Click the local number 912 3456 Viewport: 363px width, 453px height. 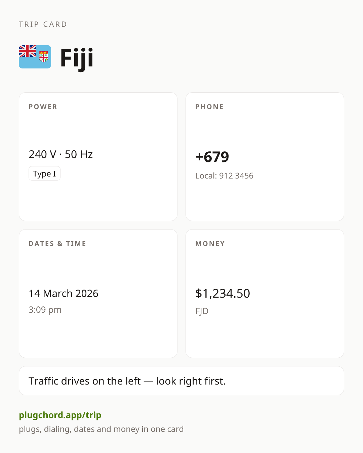[236, 176]
